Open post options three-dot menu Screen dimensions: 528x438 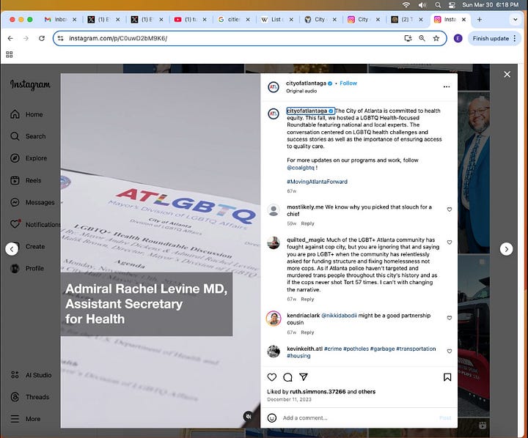[447, 86]
